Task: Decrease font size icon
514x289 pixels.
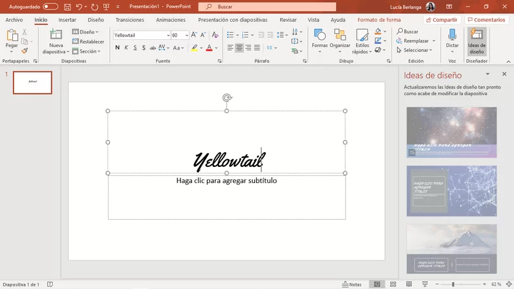Action: click(x=203, y=35)
